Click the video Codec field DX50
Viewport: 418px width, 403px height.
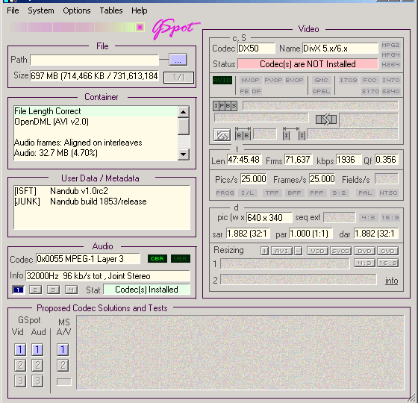(256, 49)
